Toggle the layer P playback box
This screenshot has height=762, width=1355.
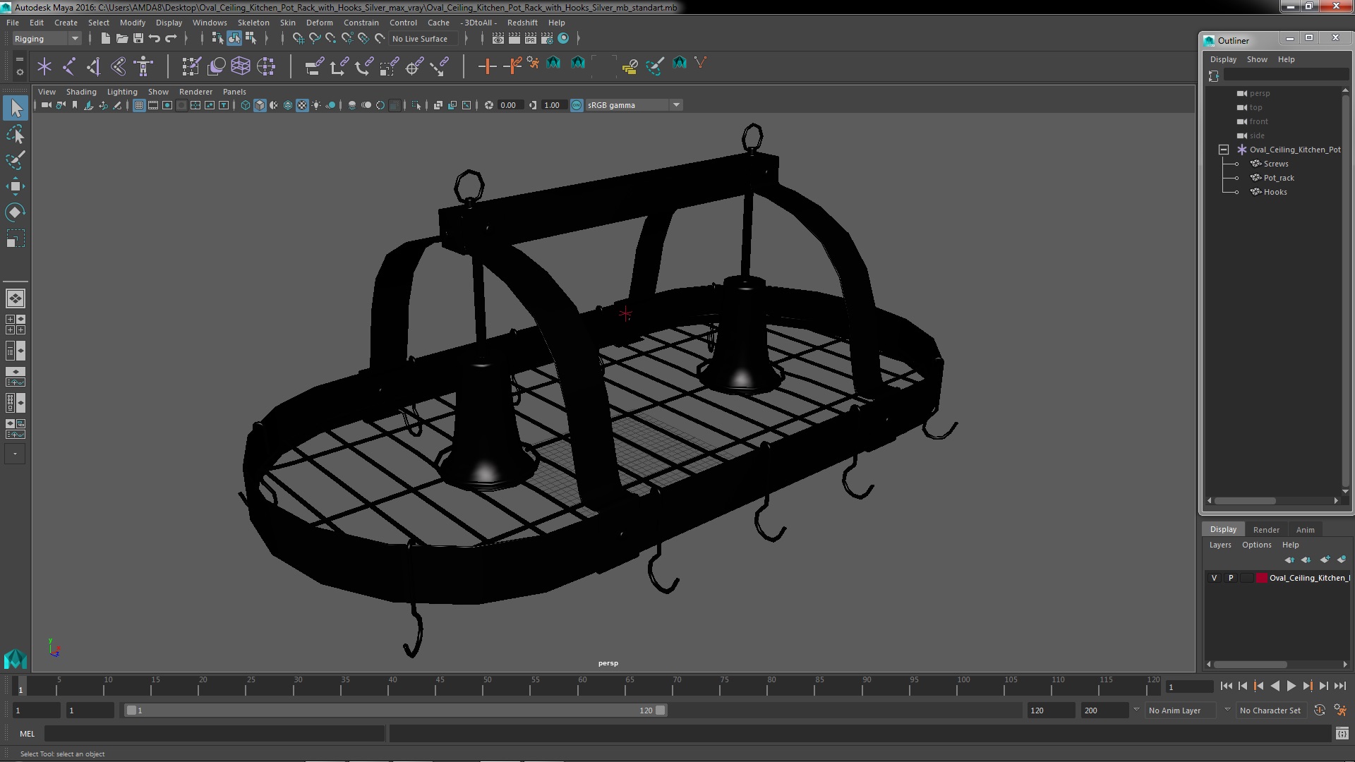(1231, 578)
